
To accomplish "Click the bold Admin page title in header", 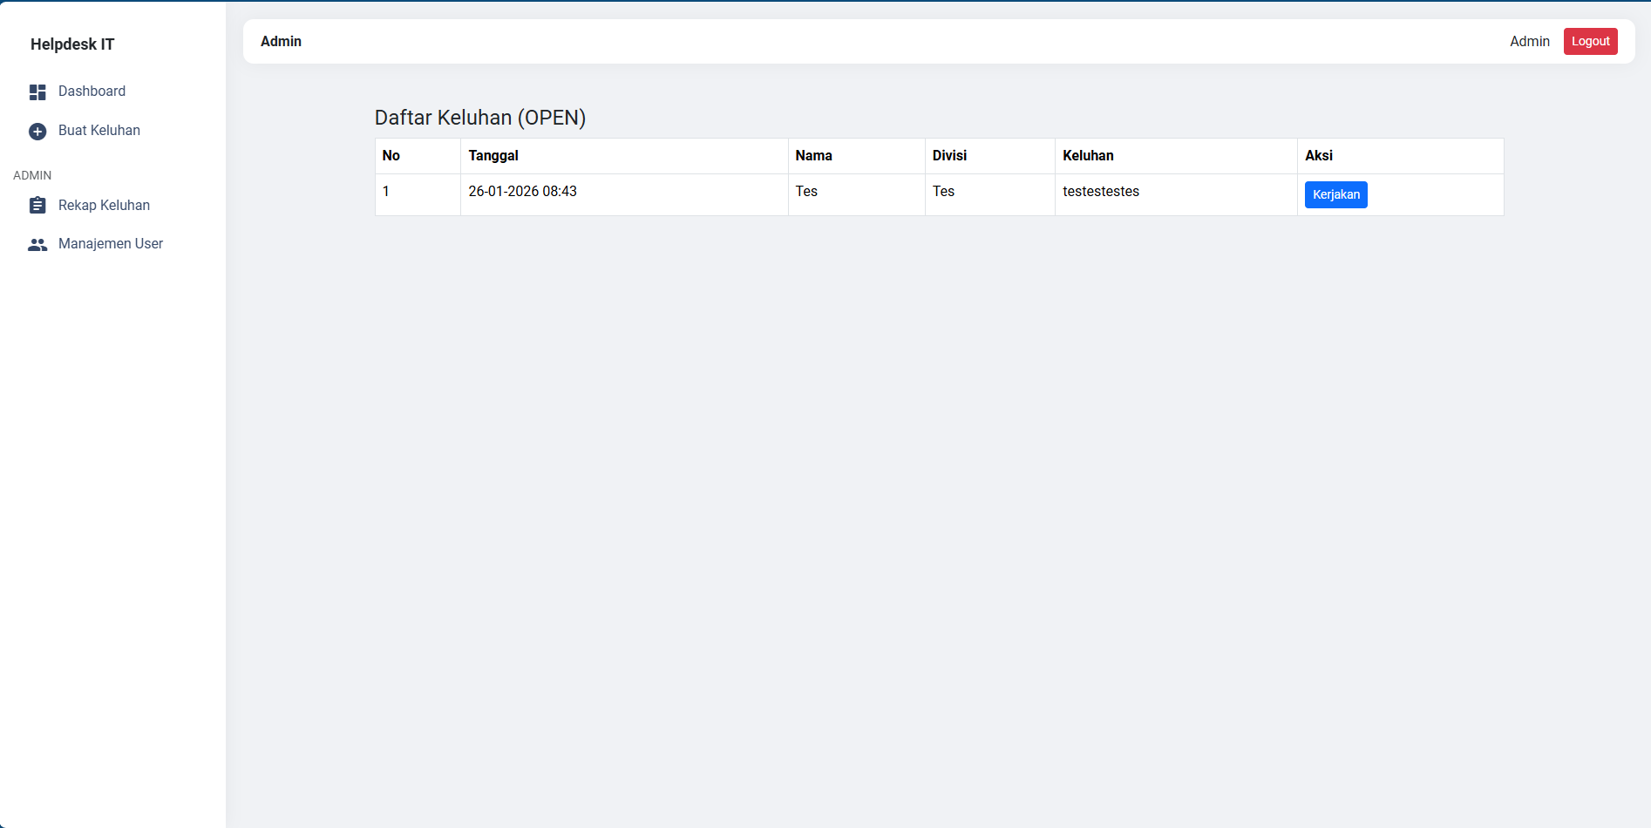I will 281,42.
